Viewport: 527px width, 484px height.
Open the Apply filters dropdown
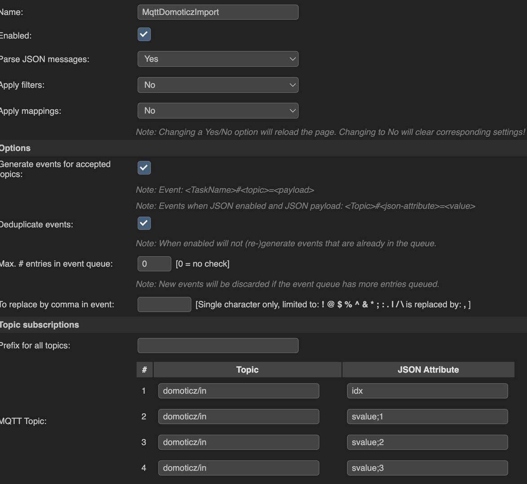click(218, 85)
